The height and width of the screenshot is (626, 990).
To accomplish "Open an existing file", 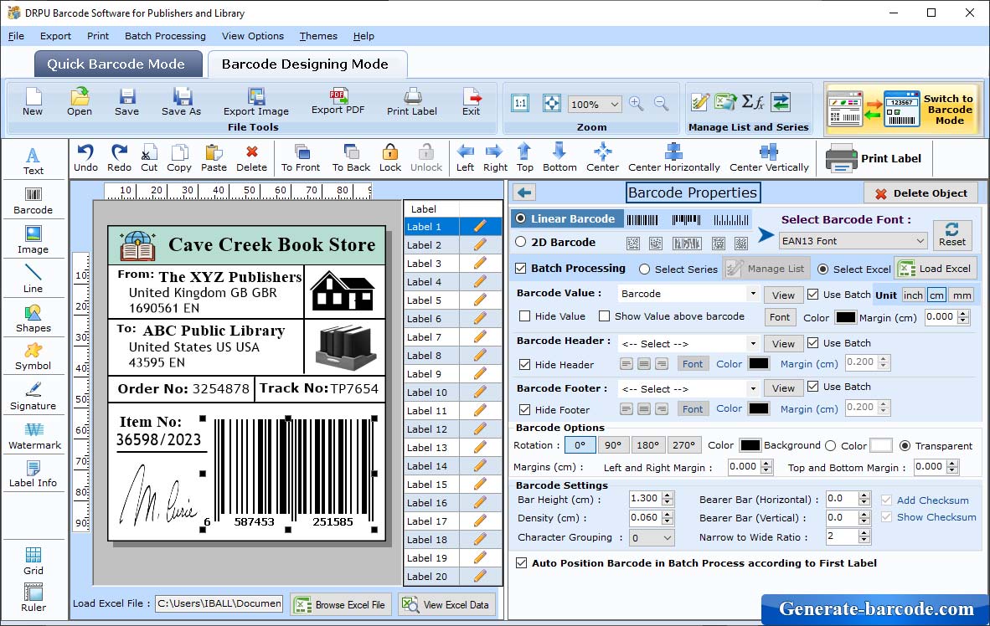I will [80, 102].
